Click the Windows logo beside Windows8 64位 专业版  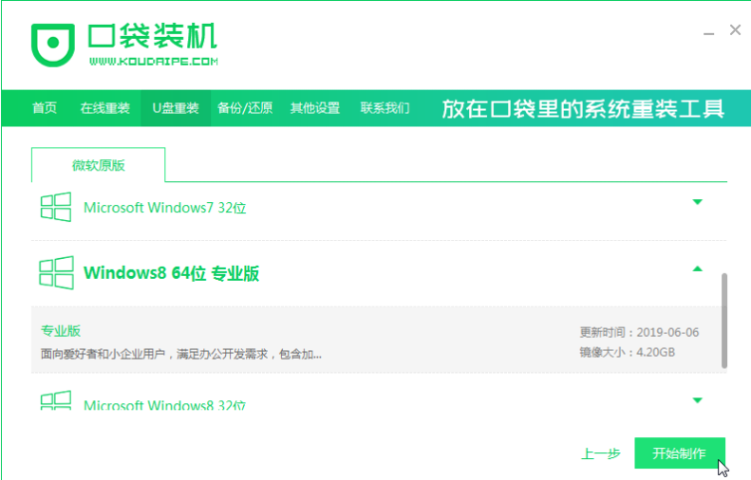pos(56,273)
